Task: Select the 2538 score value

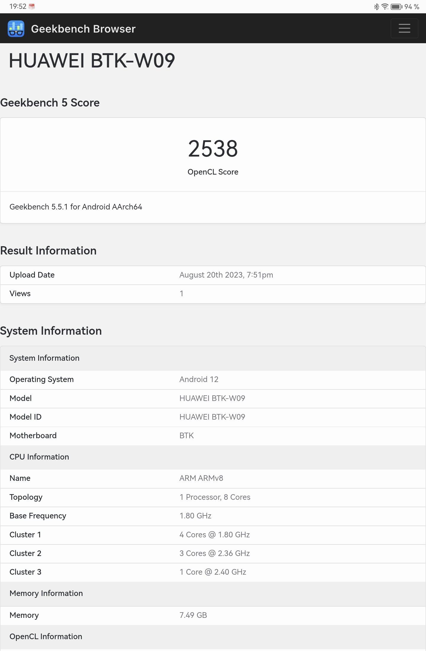Action: (x=213, y=149)
